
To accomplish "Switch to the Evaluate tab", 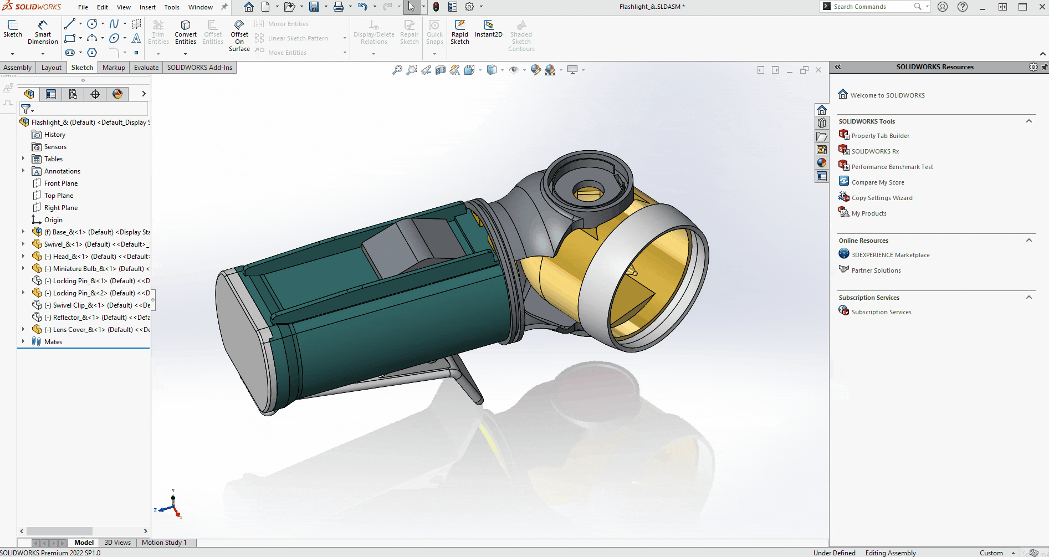I will (x=146, y=68).
